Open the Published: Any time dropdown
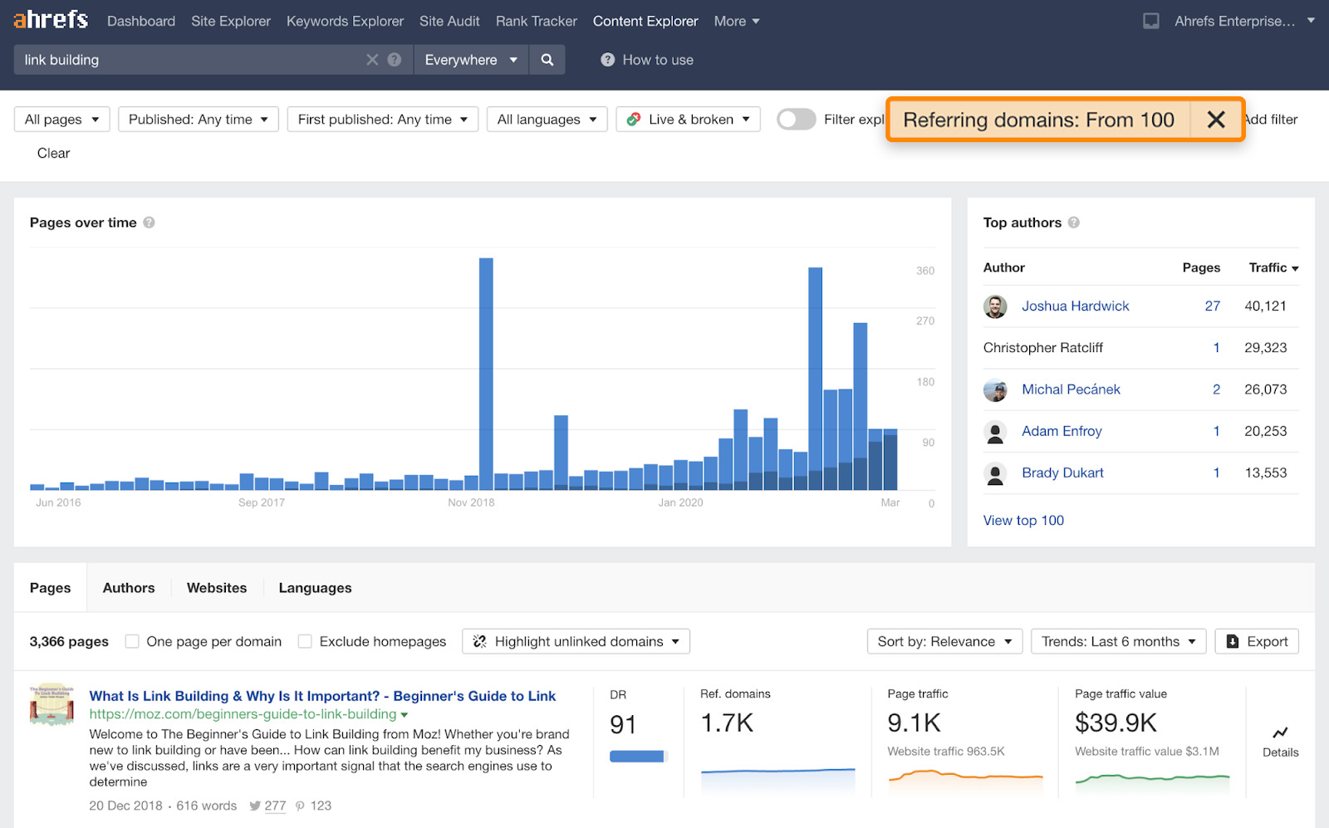 (198, 120)
